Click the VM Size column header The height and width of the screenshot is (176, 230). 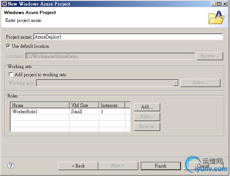click(84, 105)
